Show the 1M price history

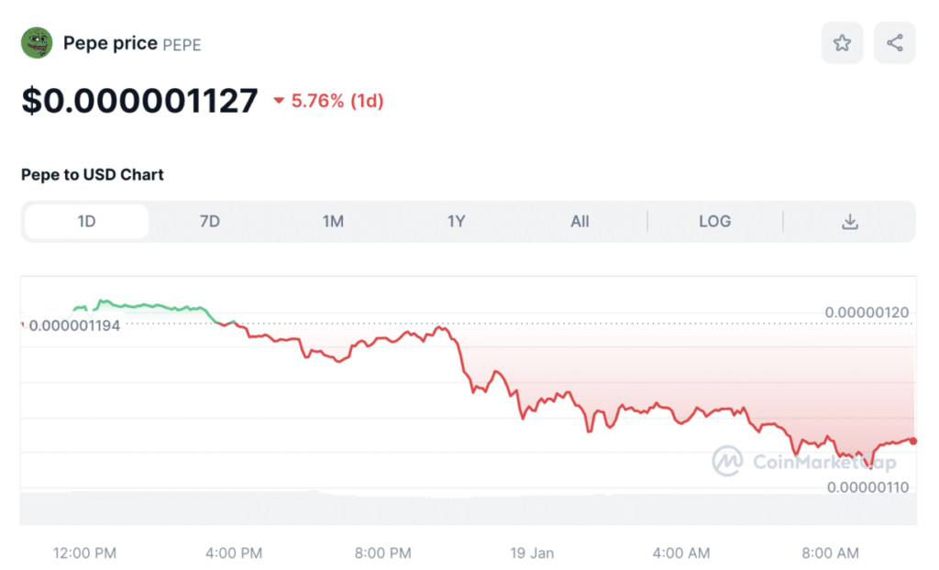click(333, 222)
